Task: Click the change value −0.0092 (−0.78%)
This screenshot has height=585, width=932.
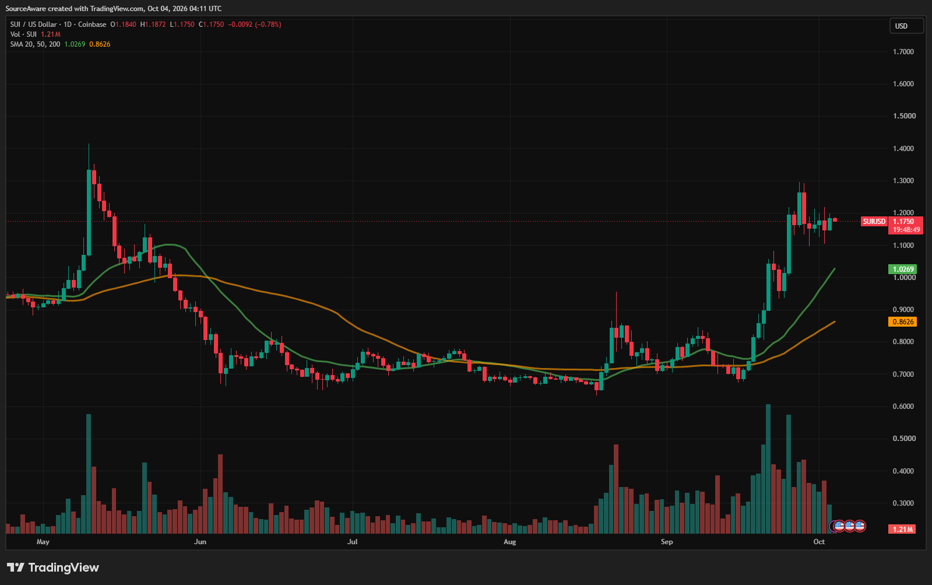Action: pos(254,24)
